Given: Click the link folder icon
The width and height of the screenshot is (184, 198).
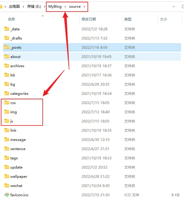Looking at the screenshot, I should (7, 130).
